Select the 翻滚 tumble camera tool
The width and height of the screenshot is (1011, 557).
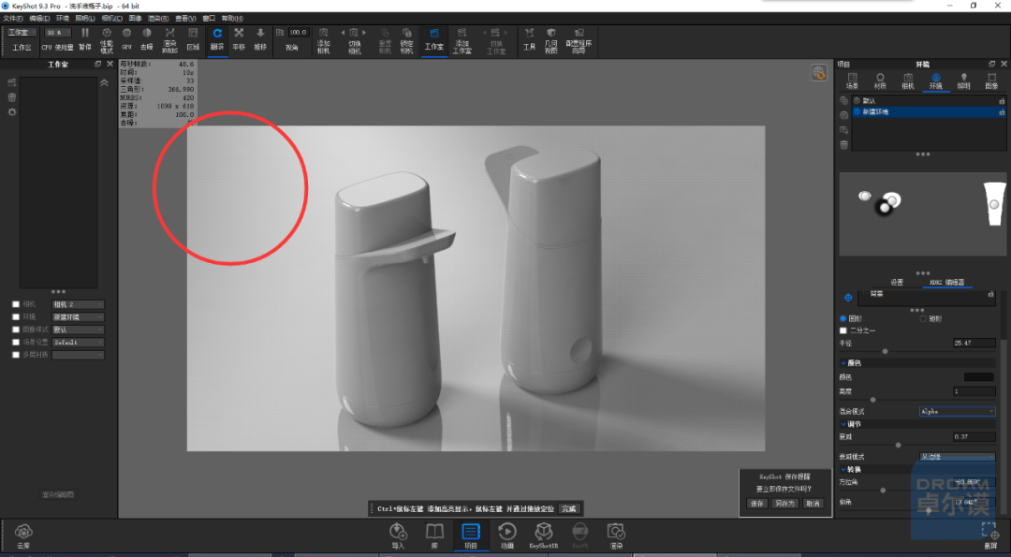point(217,39)
